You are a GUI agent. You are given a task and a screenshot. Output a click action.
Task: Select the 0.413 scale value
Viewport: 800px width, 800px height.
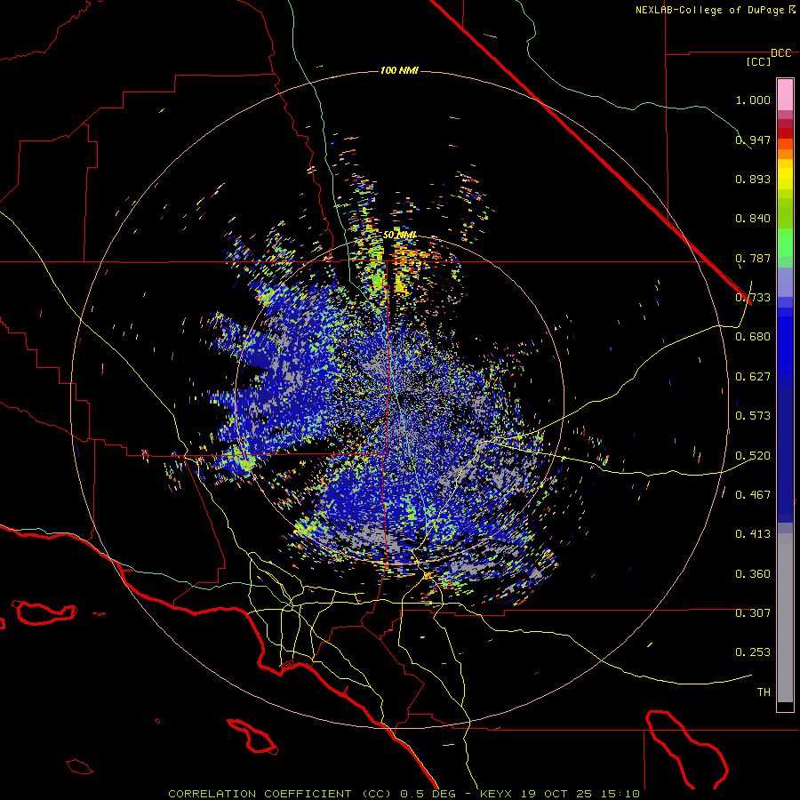coord(753,534)
